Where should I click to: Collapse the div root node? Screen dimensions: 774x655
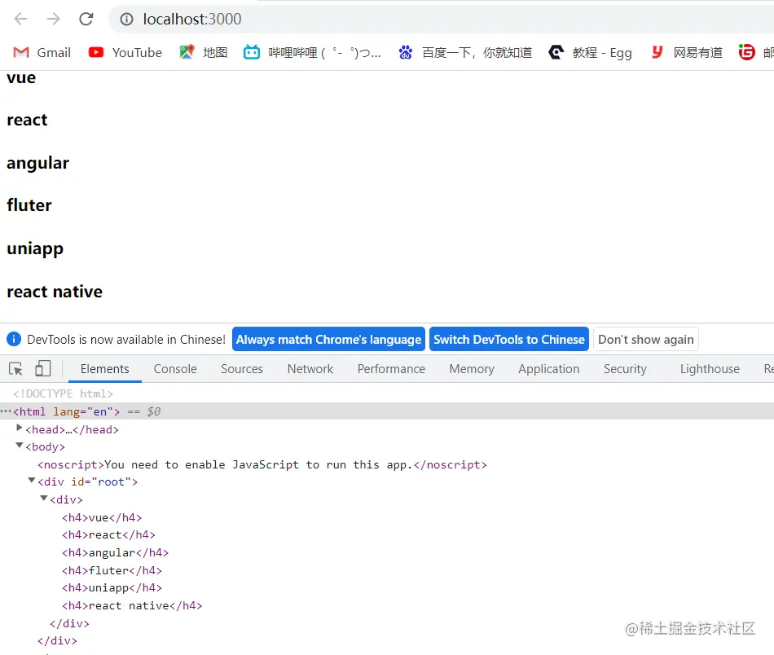point(31,481)
